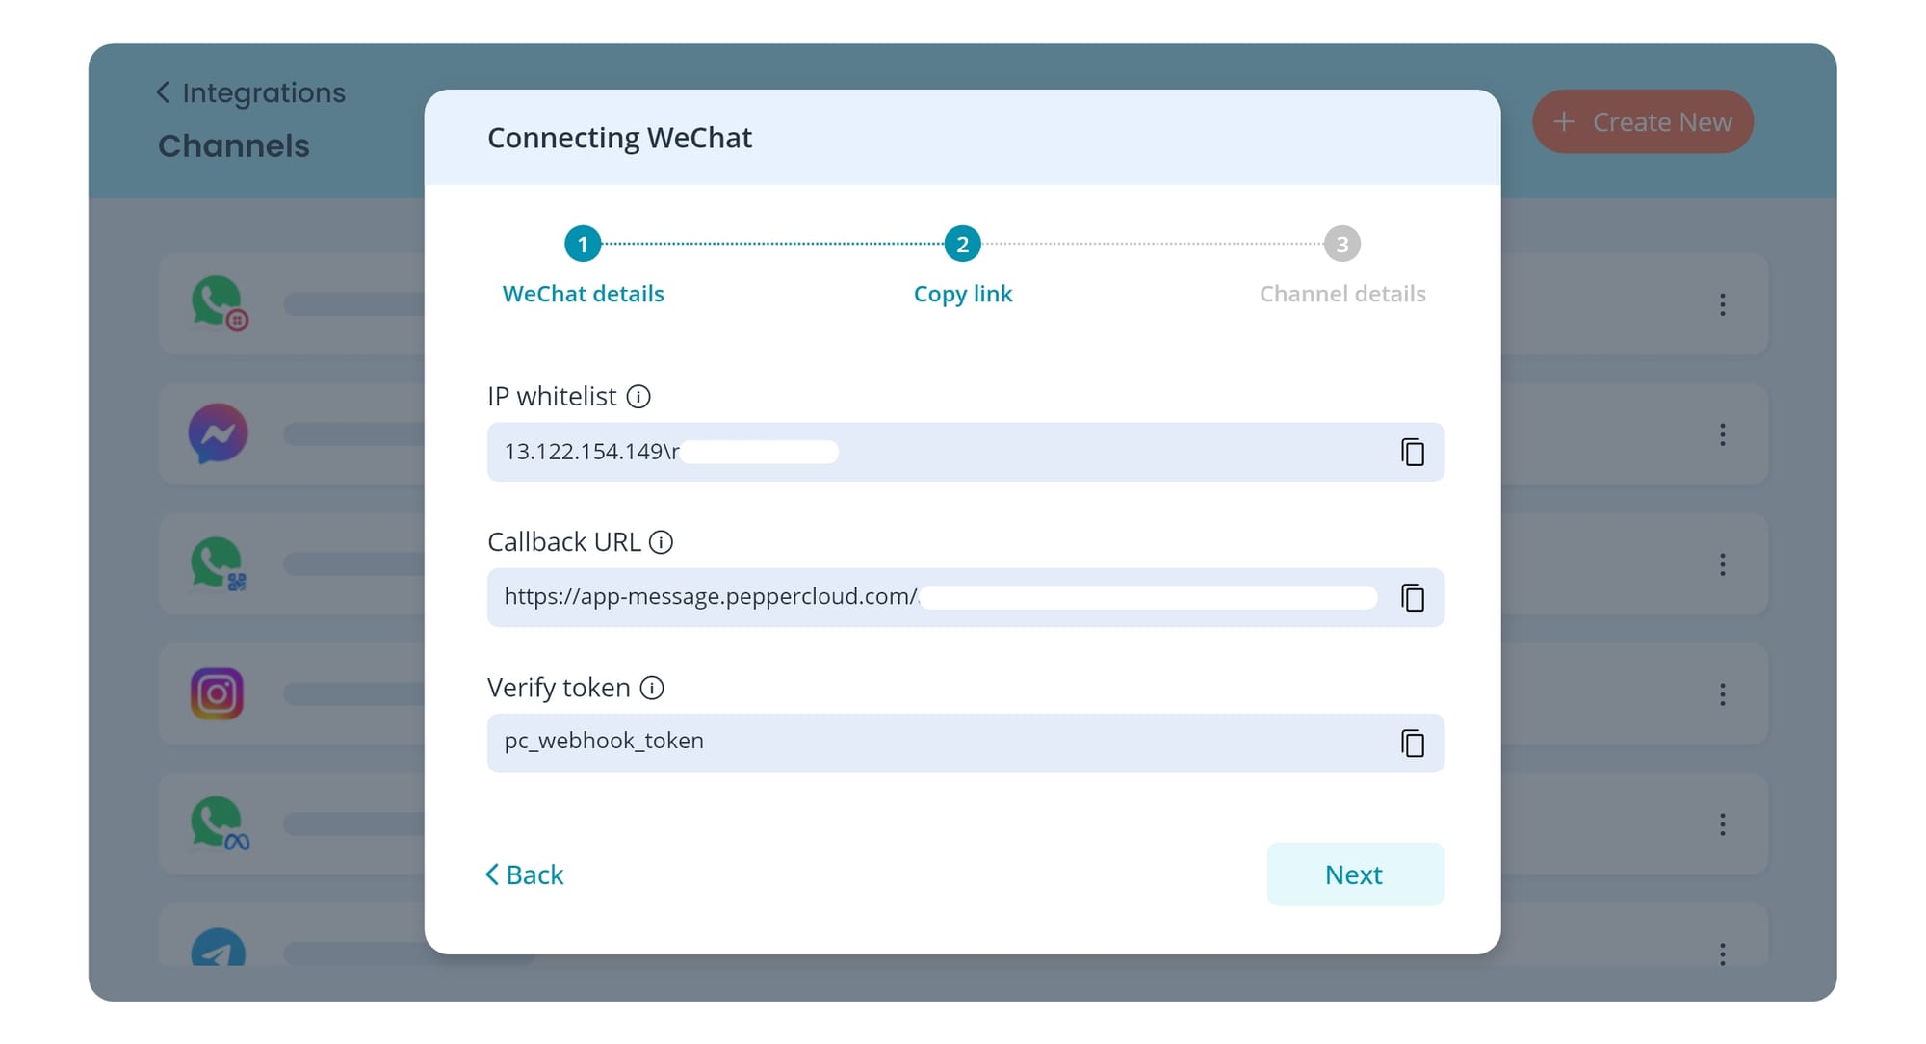Click the step 3 Channel details indicator
Viewport: 1926px width, 1044px height.
pos(1342,245)
